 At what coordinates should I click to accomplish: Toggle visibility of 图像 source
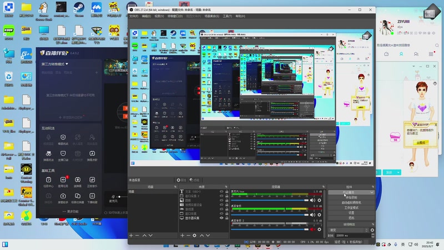(221, 200)
